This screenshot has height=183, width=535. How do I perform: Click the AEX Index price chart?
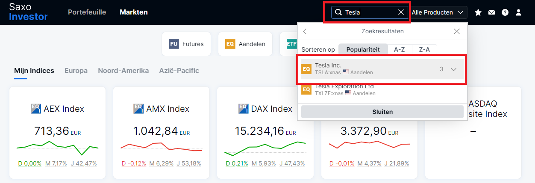point(58,148)
